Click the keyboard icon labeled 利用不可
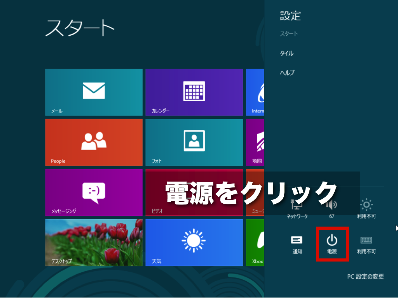The image size is (398, 298). pos(366,244)
